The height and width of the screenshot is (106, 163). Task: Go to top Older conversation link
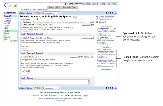click(114, 13)
